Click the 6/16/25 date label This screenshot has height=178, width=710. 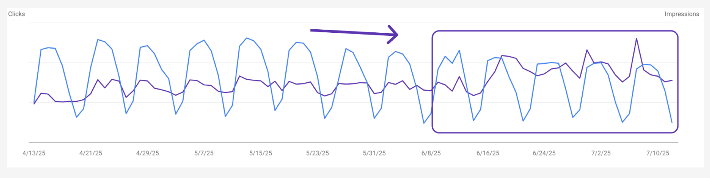pyautogui.click(x=488, y=153)
